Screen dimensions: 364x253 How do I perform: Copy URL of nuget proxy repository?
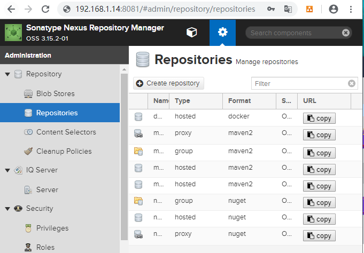point(319,235)
